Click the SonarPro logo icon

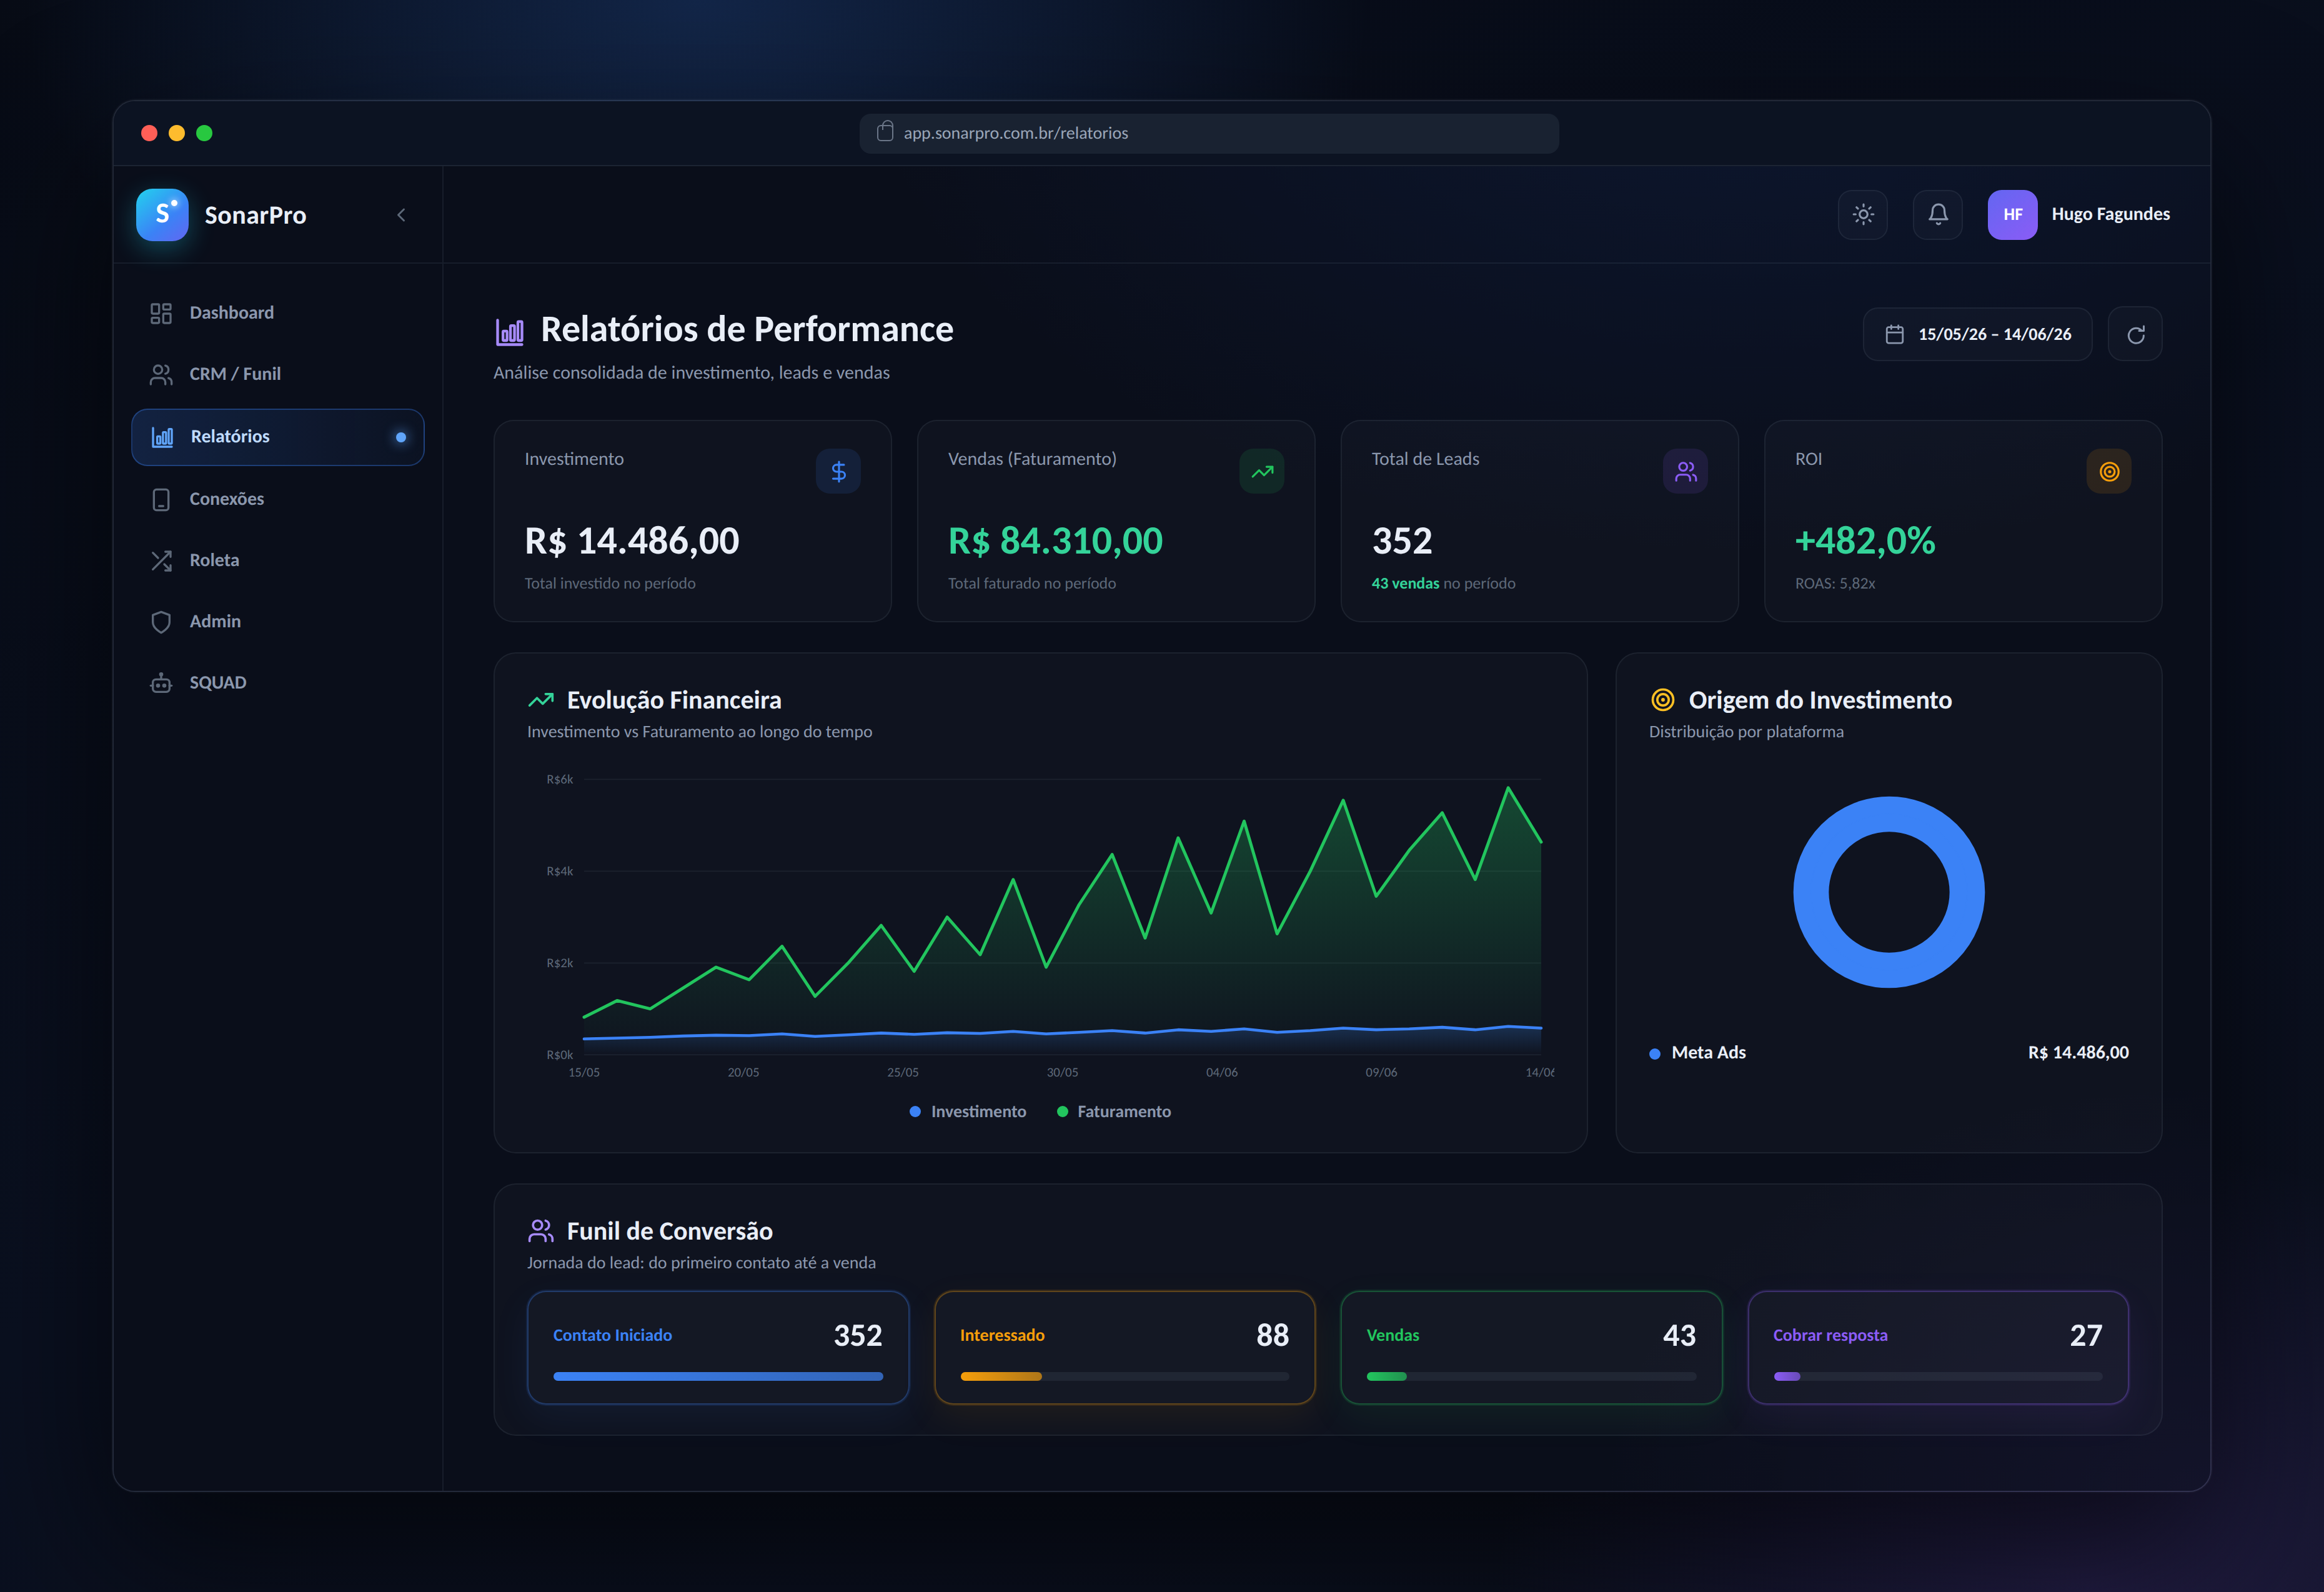coord(162,215)
